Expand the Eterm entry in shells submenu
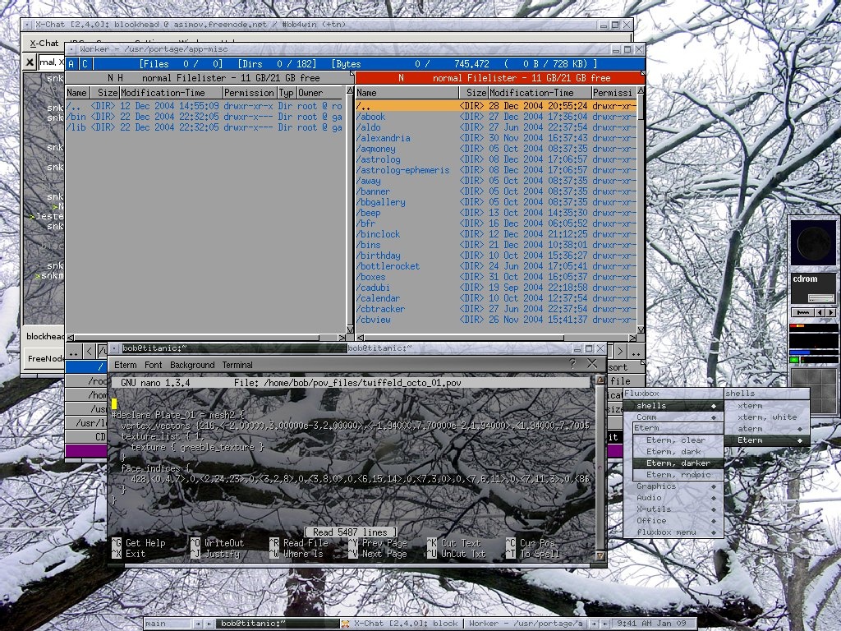 point(767,440)
